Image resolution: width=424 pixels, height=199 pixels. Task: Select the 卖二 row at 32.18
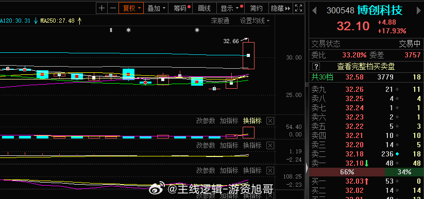[x=366, y=154]
